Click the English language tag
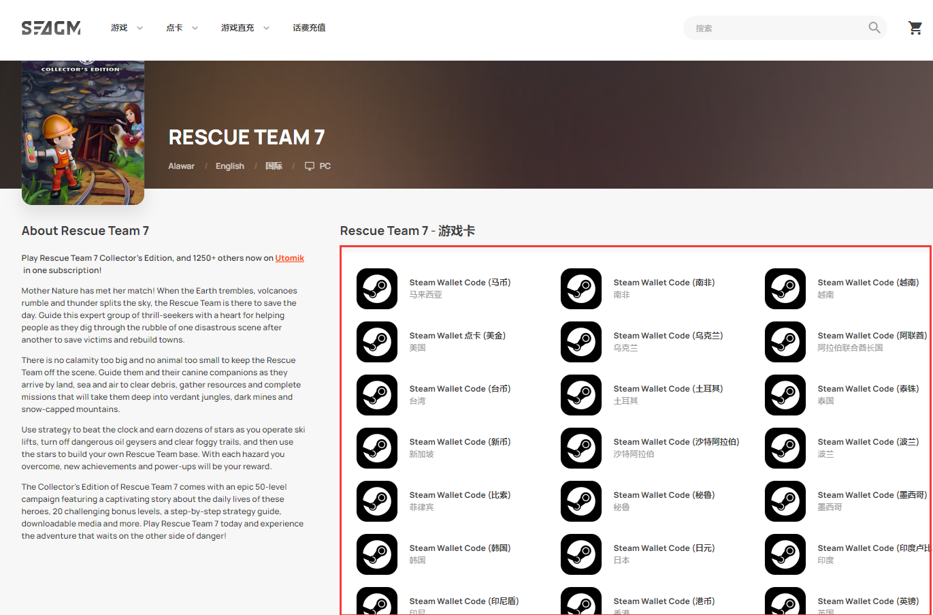 click(230, 166)
